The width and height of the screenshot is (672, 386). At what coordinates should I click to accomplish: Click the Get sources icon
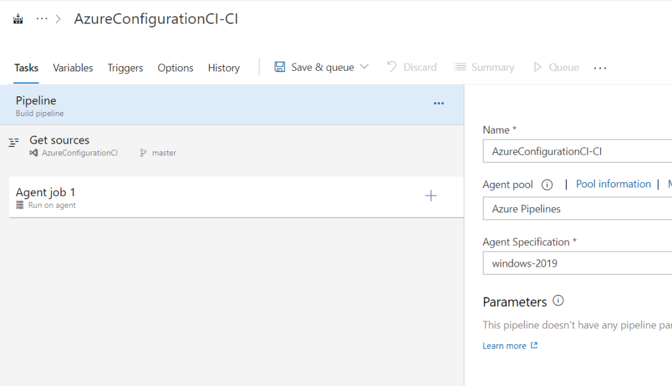(x=14, y=142)
